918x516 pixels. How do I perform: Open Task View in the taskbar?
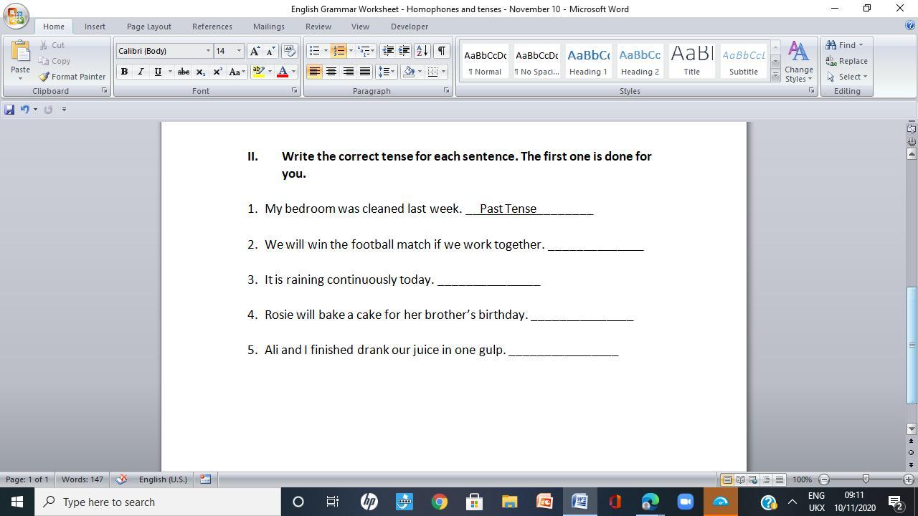pyautogui.click(x=333, y=502)
